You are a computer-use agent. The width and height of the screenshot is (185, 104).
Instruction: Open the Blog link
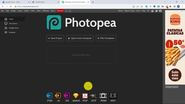pyautogui.click(x=143, y=11)
